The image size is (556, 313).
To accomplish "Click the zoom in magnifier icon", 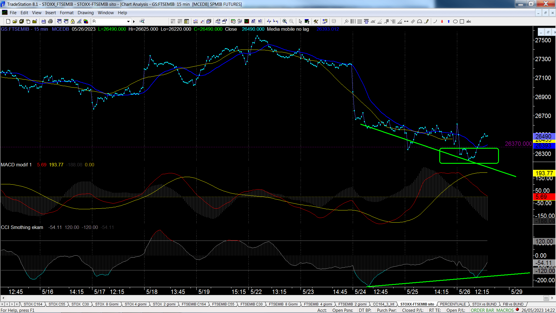I will click(x=285, y=21).
